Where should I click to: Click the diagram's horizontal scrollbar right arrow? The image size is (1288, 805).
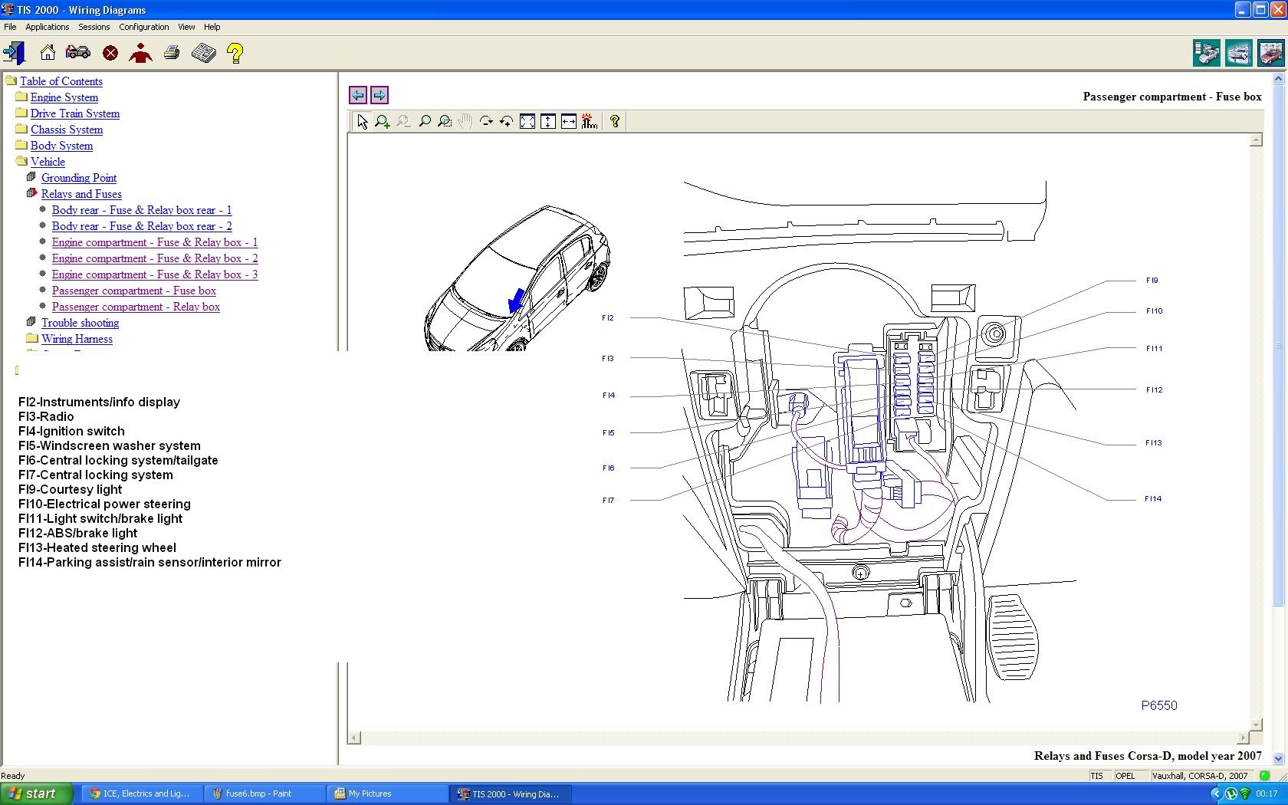pyautogui.click(x=1243, y=738)
